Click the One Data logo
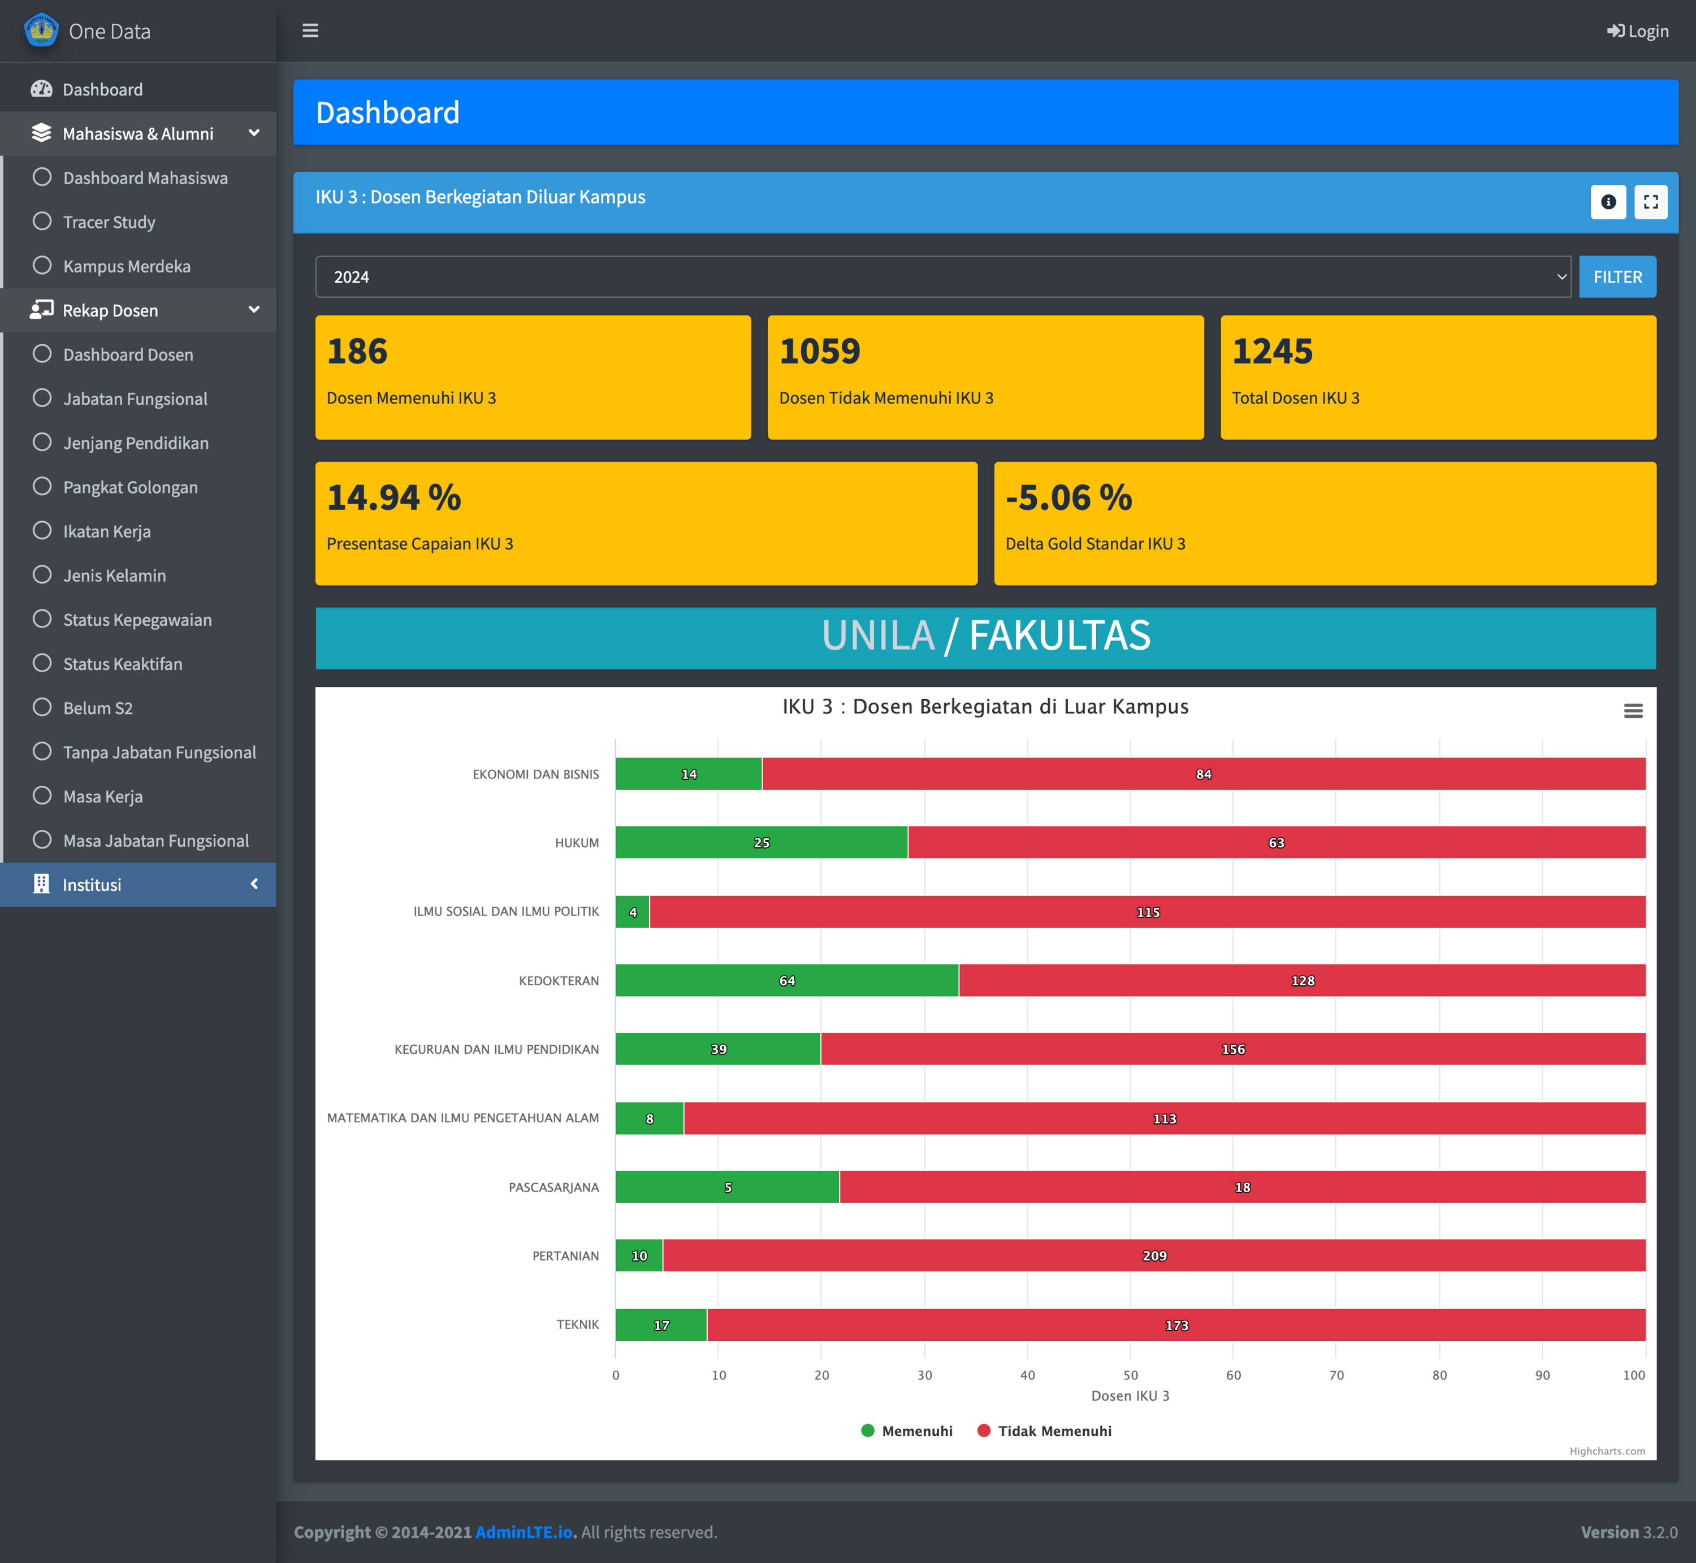 (x=41, y=31)
